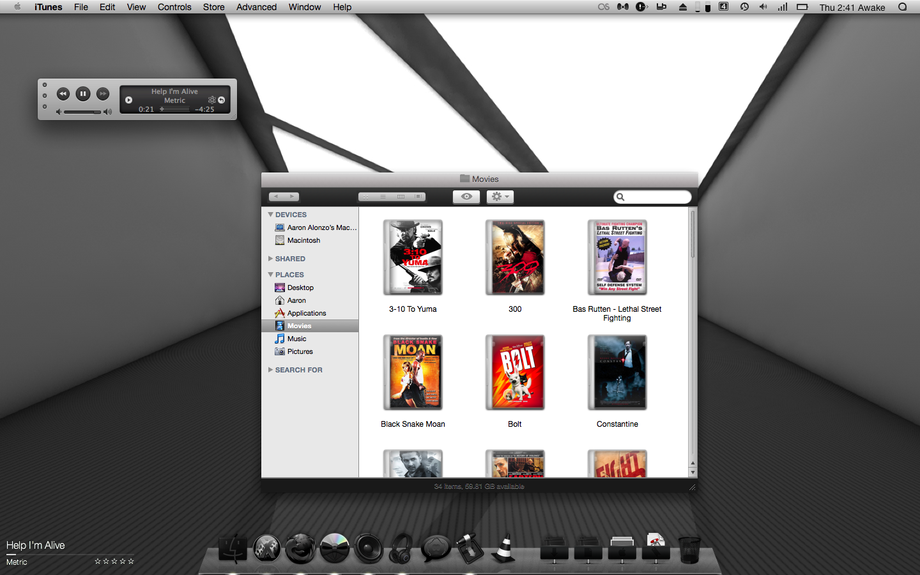Select Macintosh drive in sidebar
Screen dimensions: 920x575
pos(310,240)
